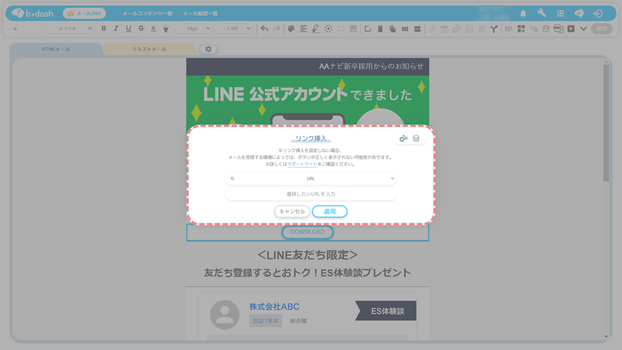Open notifications with the bell icon

[x=523, y=14]
